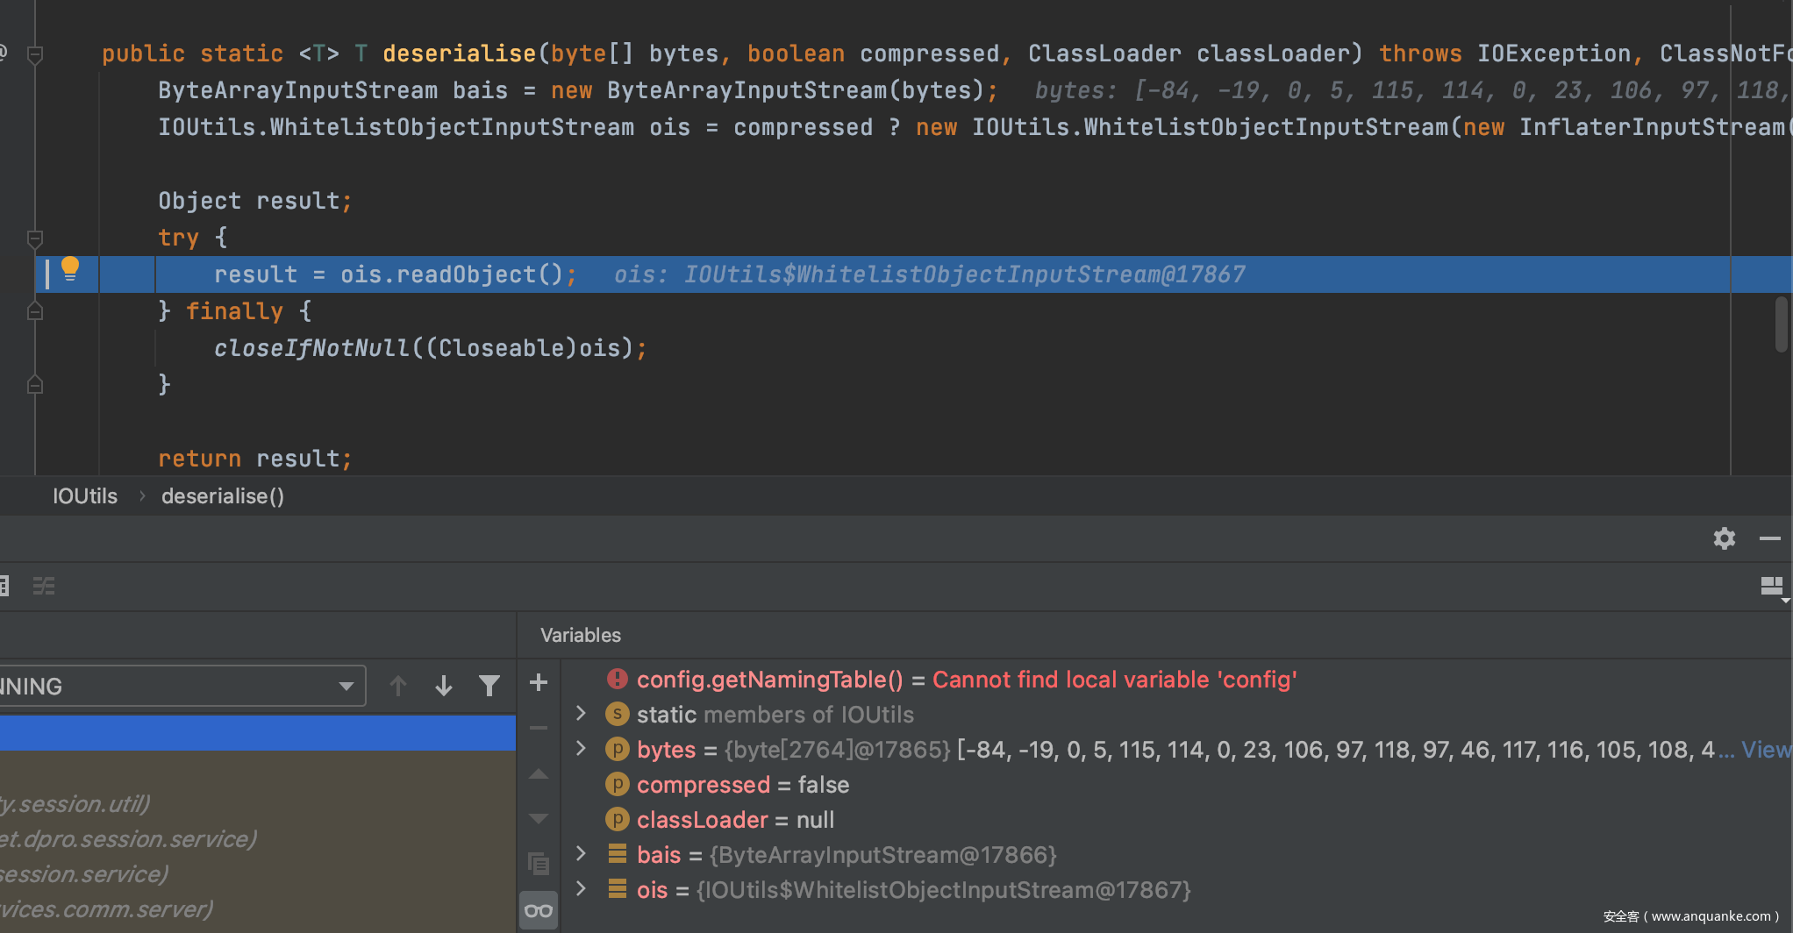Viewport: 1793px width, 933px height.
Task: Collapse the try block fold marker
Action: click(35, 239)
